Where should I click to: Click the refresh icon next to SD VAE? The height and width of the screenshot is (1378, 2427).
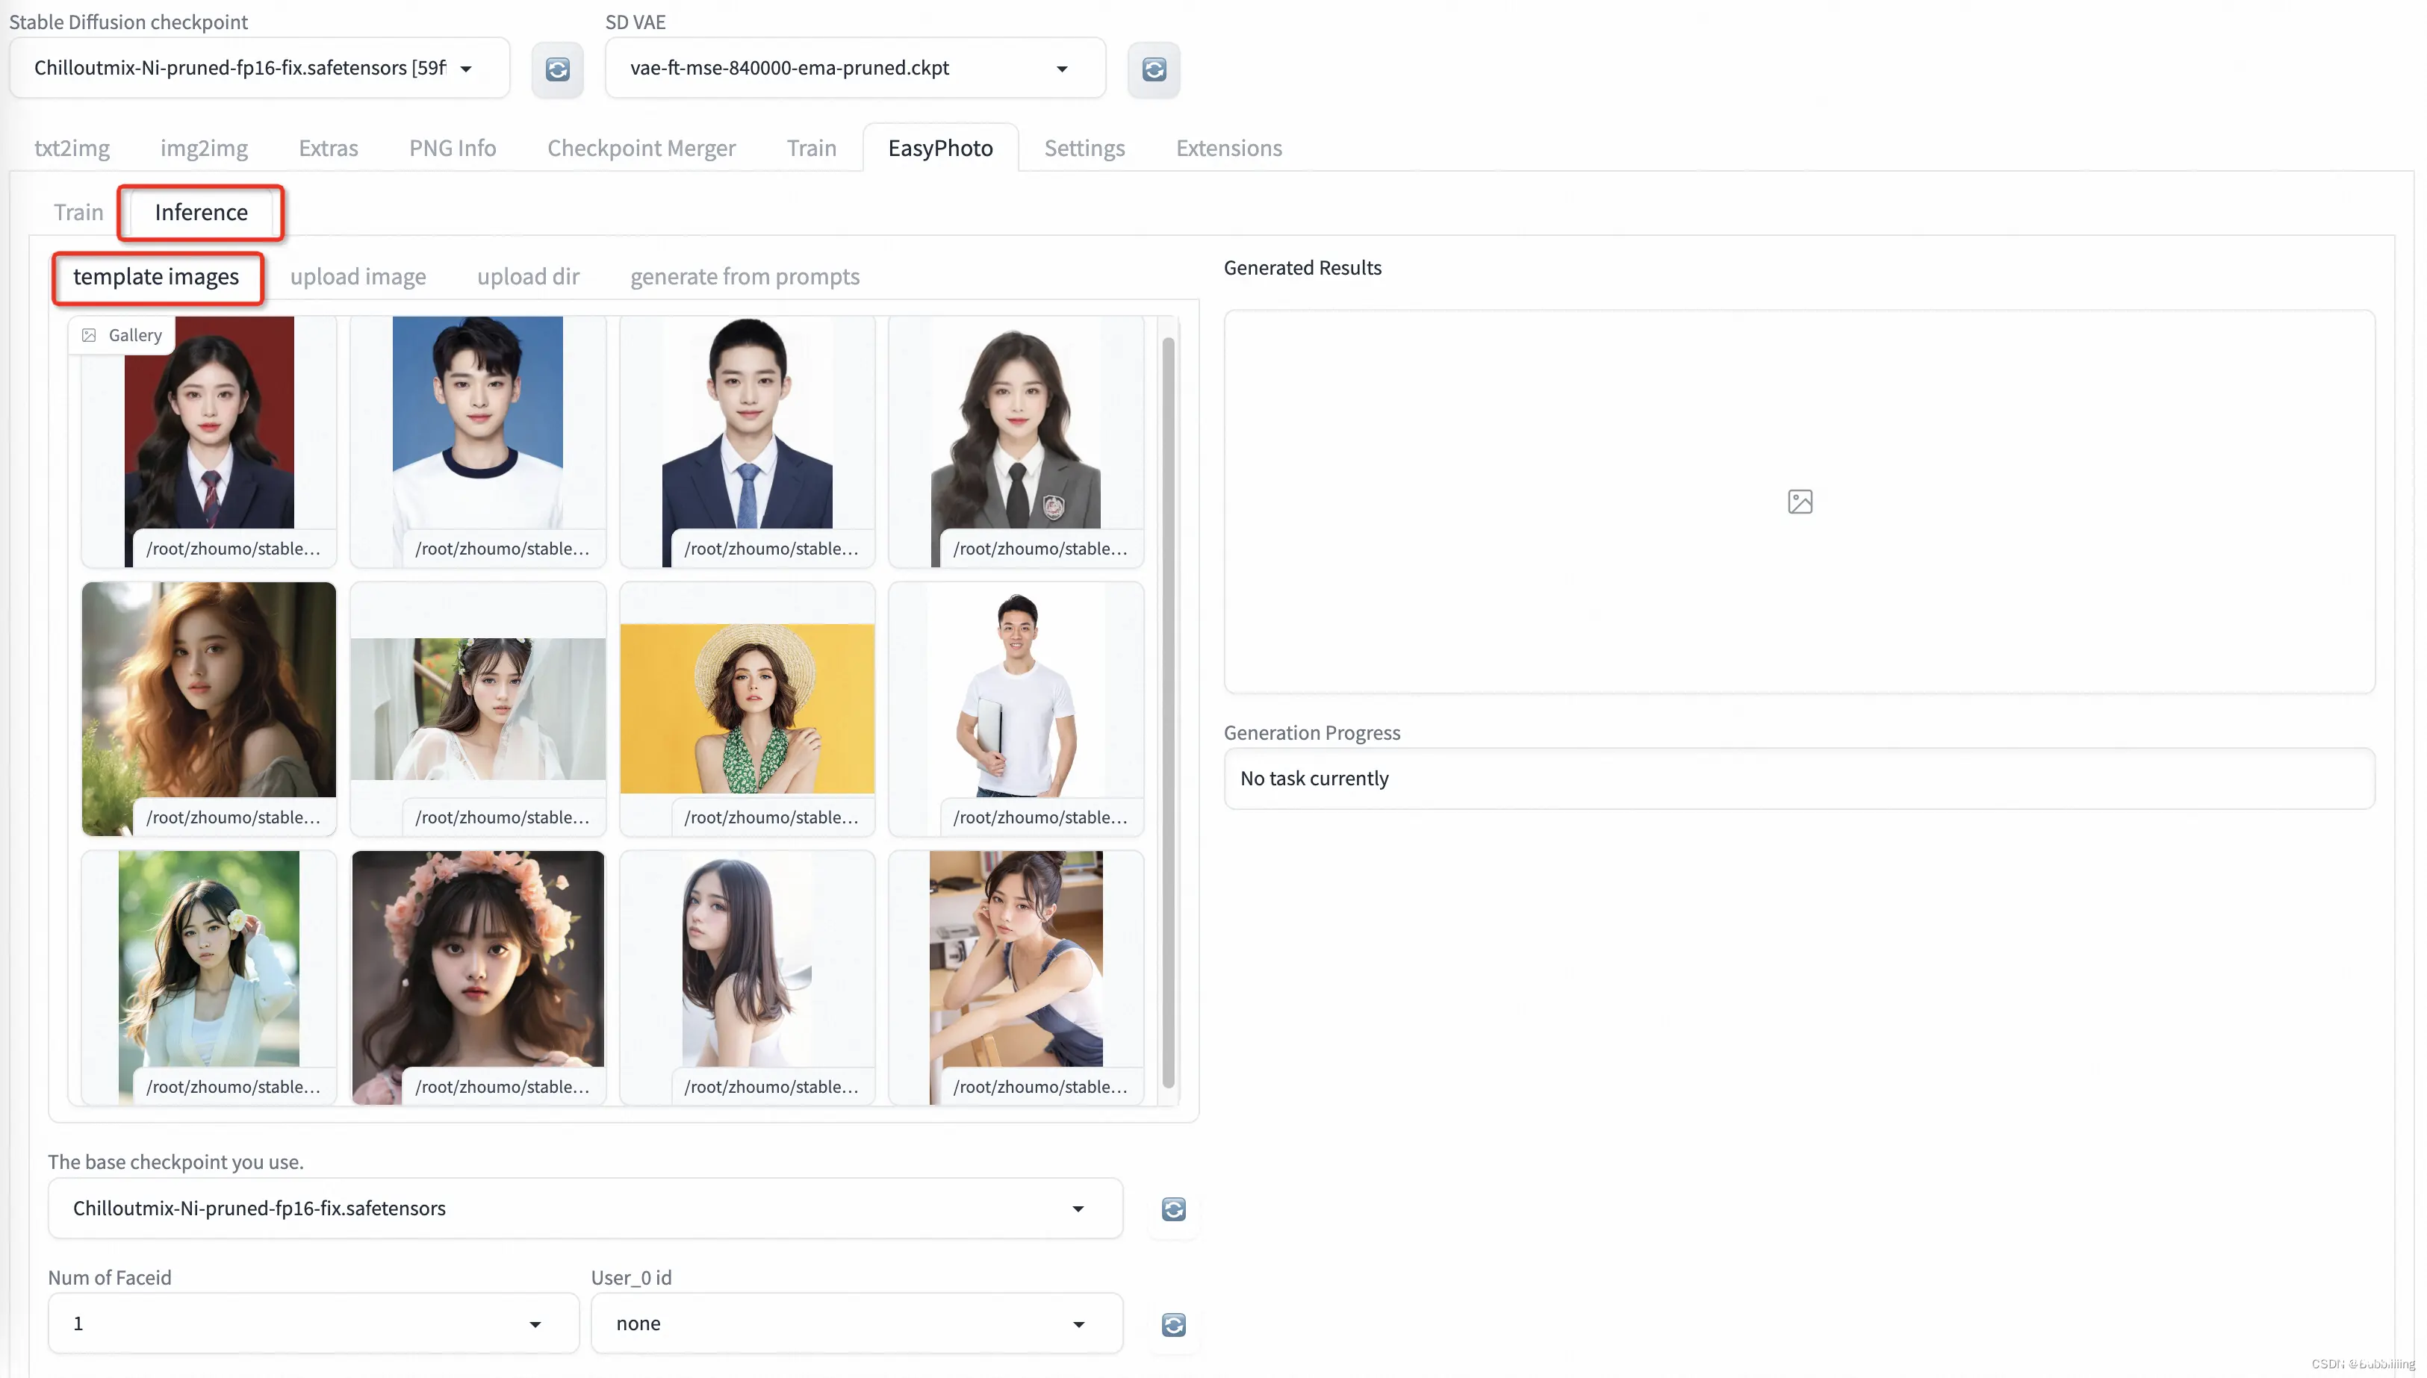pos(1154,69)
